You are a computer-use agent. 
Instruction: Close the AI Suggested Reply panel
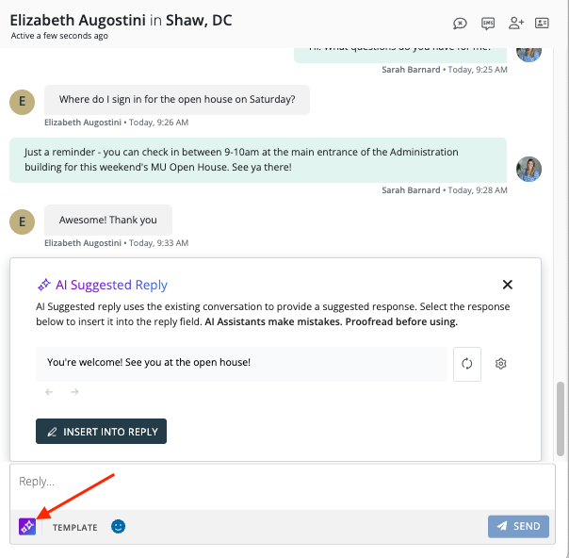pyautogui.click(x=507, y=285)
